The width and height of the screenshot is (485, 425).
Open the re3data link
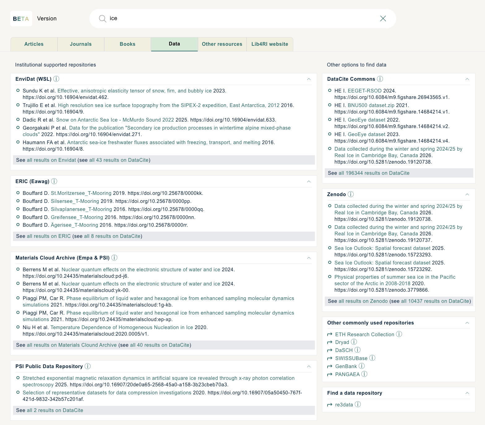pos(344,405)
